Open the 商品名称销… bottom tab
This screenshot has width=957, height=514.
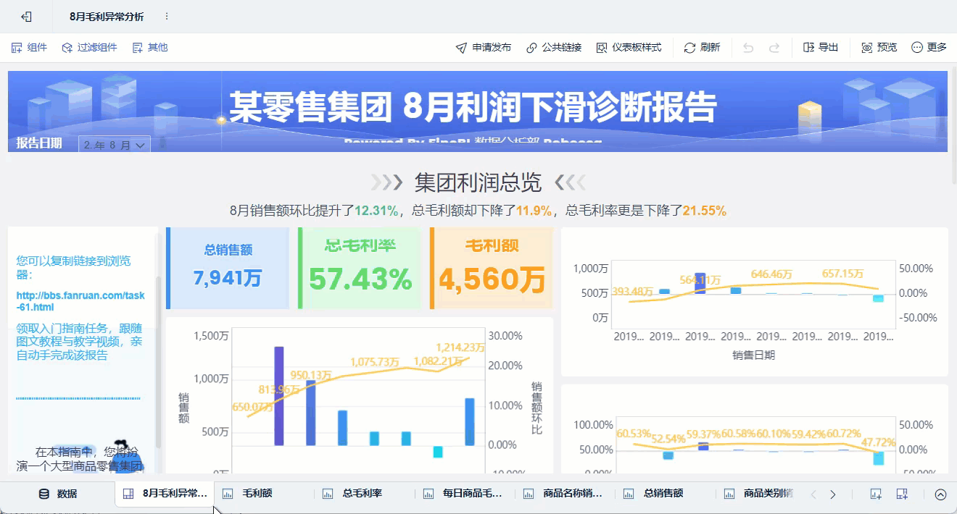564,494
